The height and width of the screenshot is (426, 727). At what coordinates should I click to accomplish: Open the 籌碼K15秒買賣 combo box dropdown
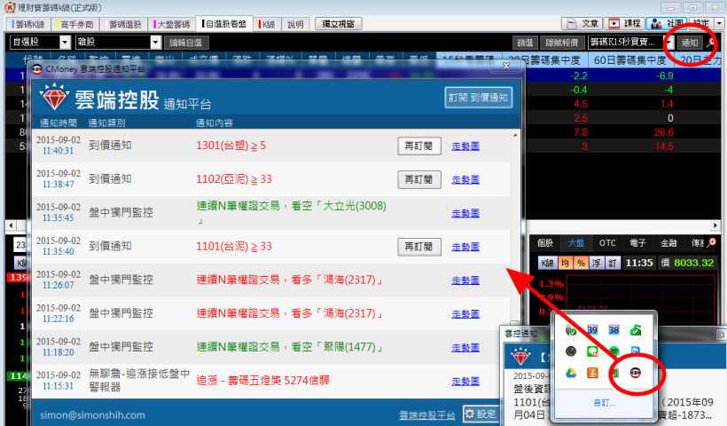[x=670, y=43]
